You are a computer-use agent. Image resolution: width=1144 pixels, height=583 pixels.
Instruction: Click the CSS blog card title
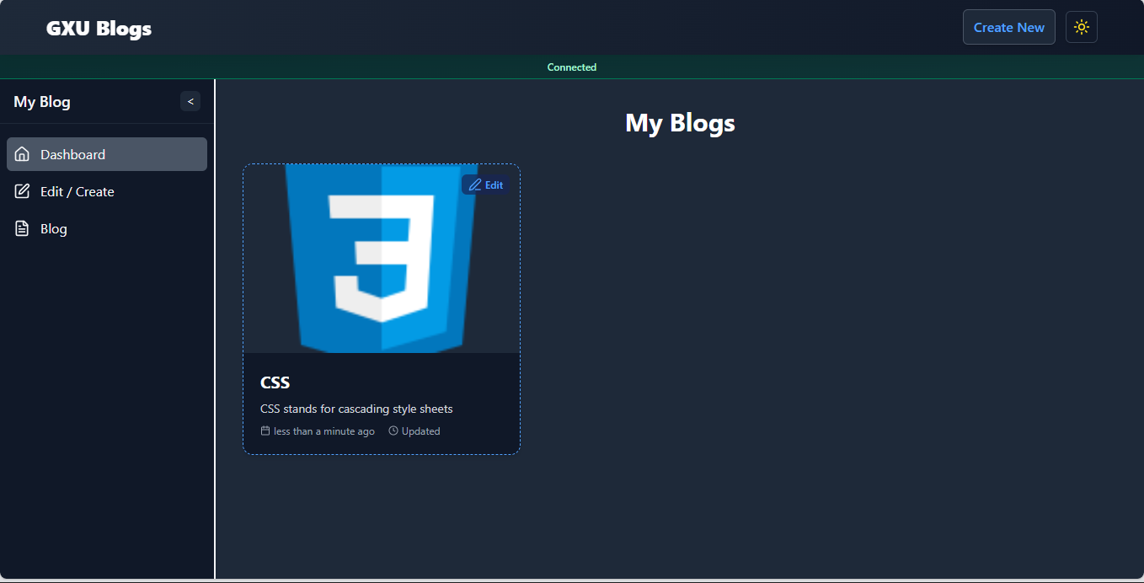275,382
